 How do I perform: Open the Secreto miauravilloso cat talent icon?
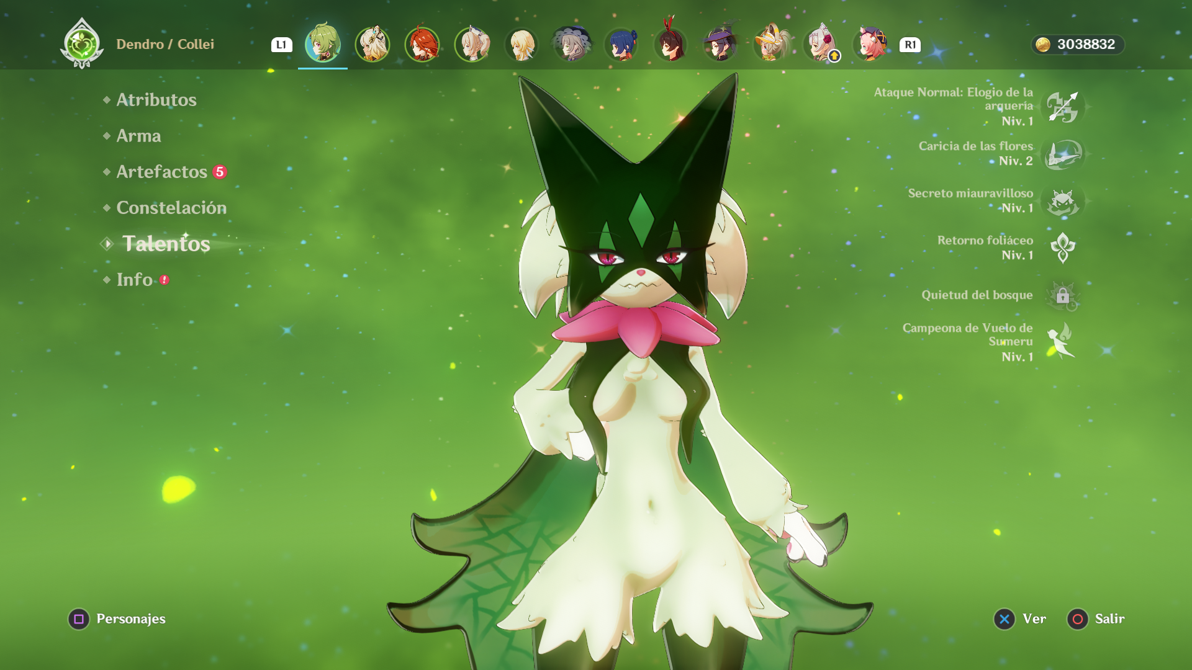click(1062, 201)
